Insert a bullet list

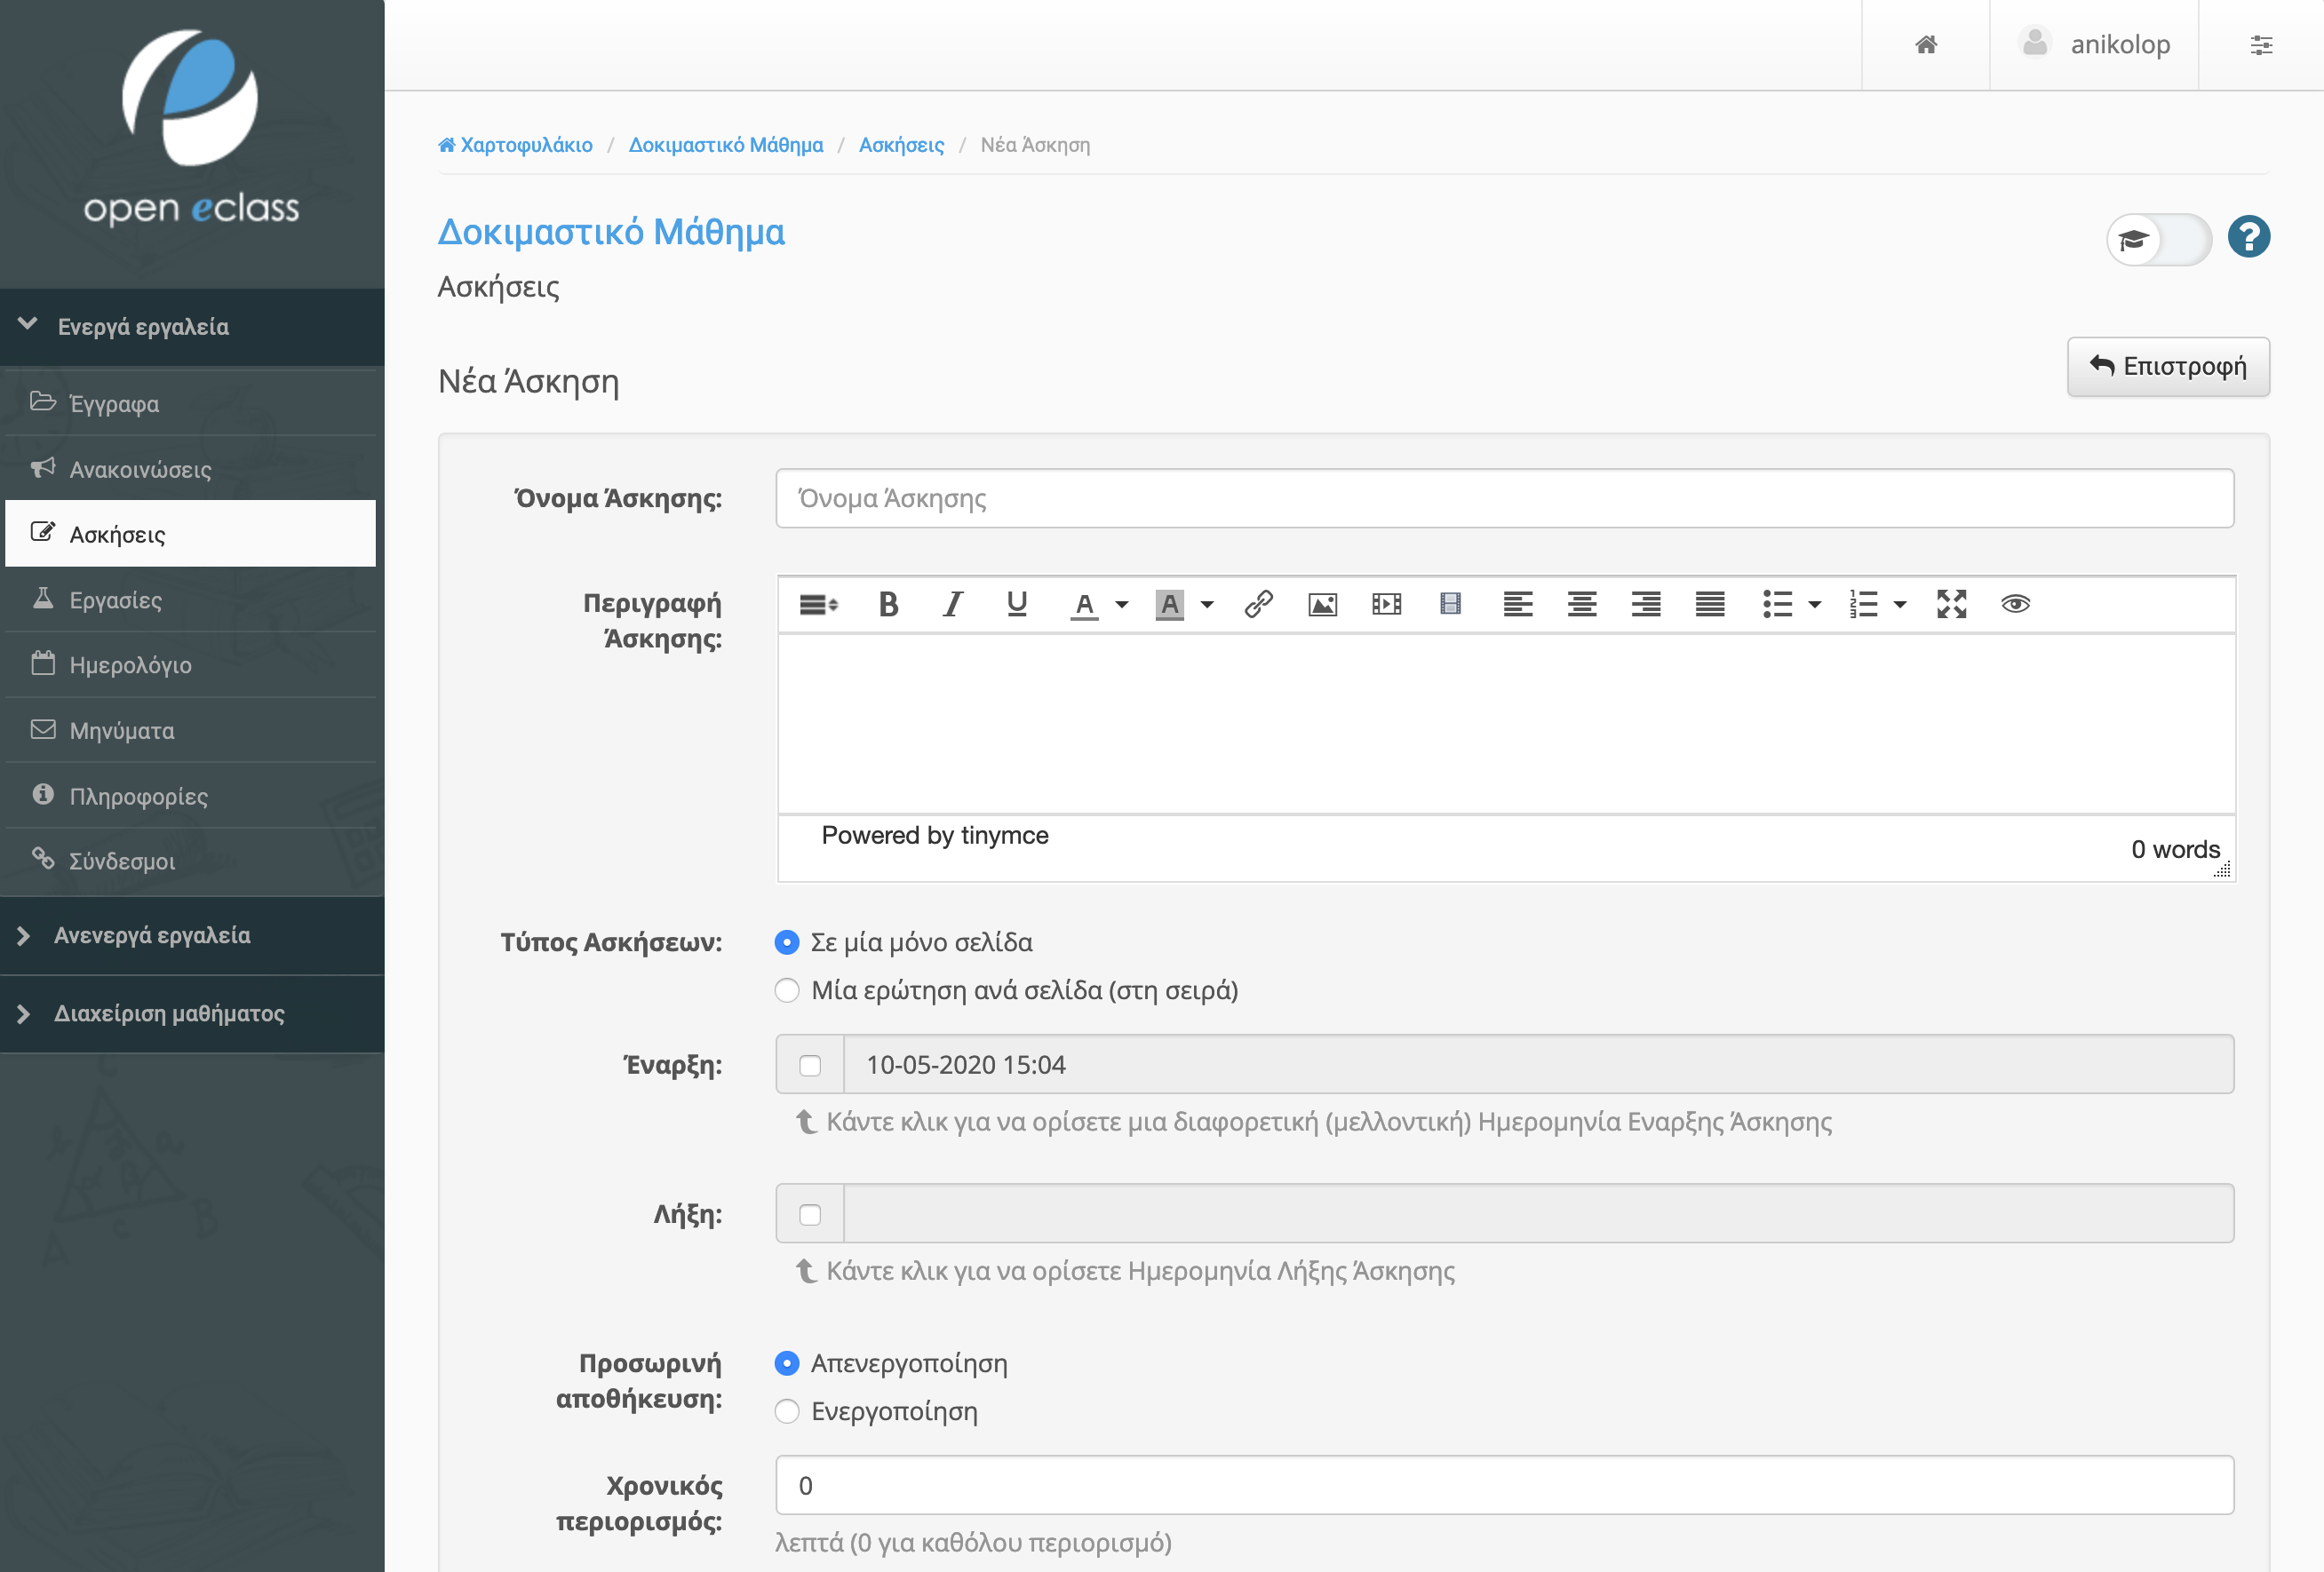pos(1777,604)
